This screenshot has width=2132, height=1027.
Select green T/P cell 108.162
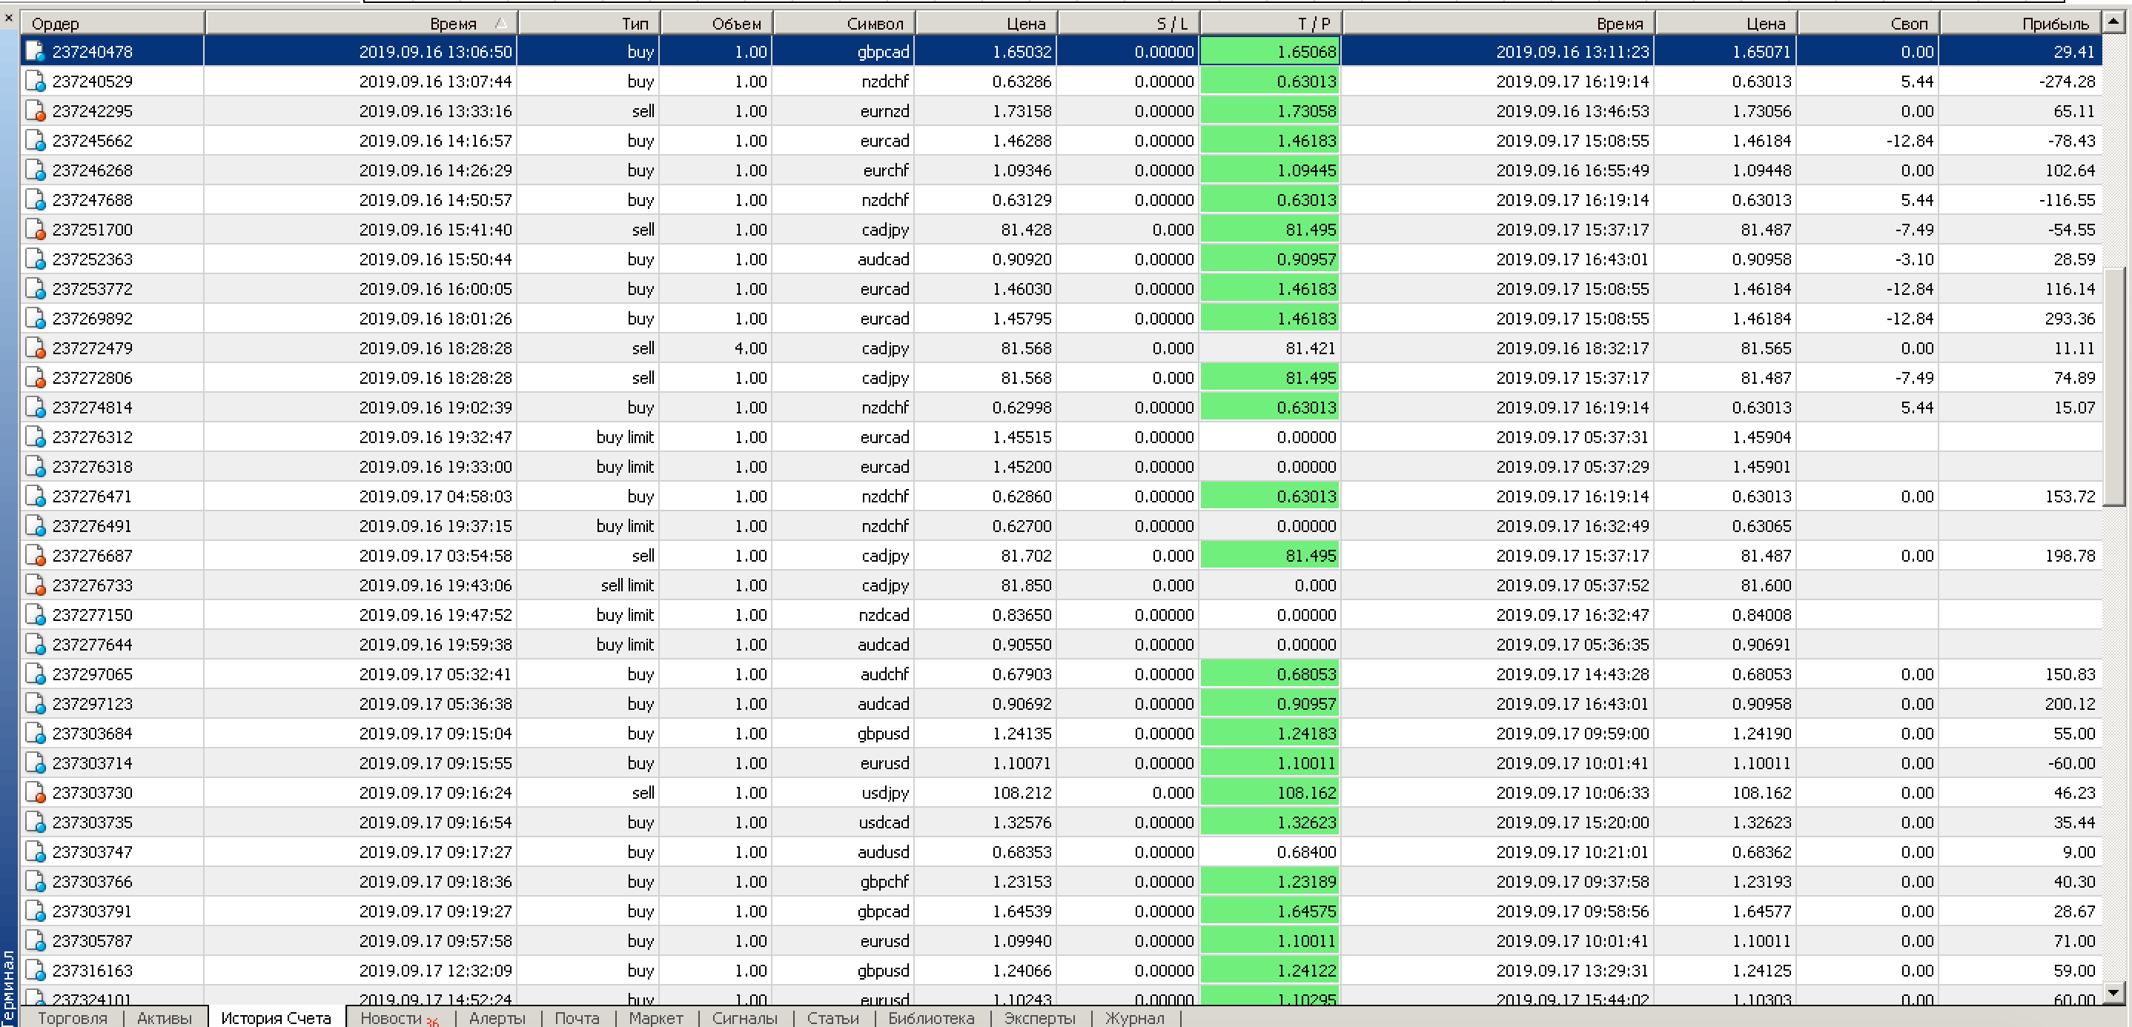(x=1270, y=793)
